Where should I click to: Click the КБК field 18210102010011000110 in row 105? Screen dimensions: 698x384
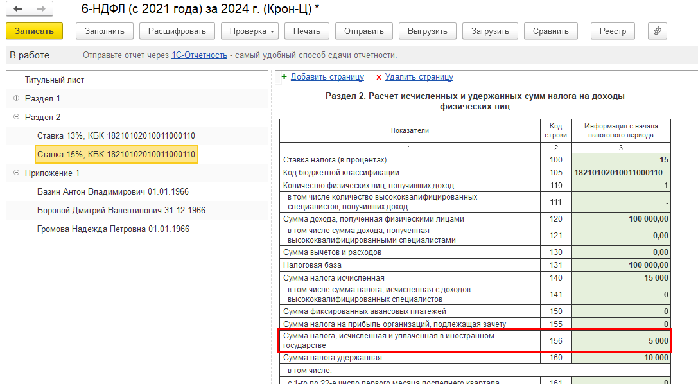coord(621,173)
